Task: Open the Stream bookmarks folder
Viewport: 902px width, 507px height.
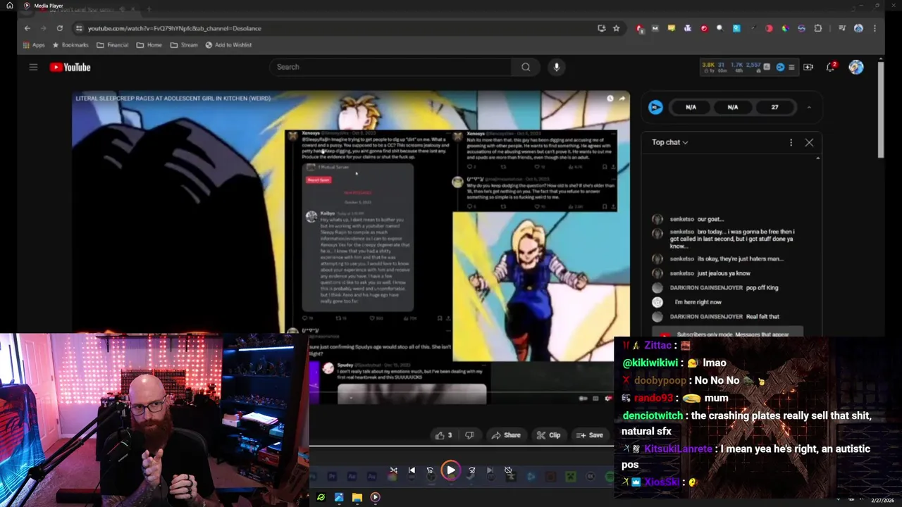Action: [x=184, y=45]
